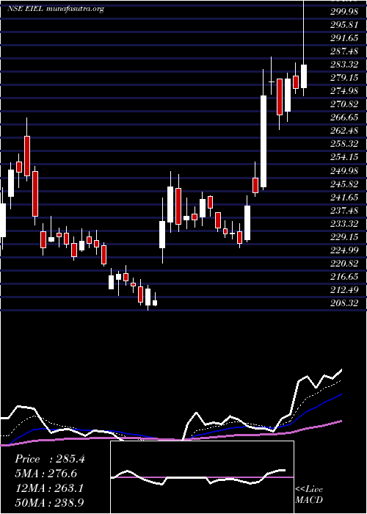This screenshot has width=367, height=514.
Task: Select the 266.65 price label
Action: point(344,117)
